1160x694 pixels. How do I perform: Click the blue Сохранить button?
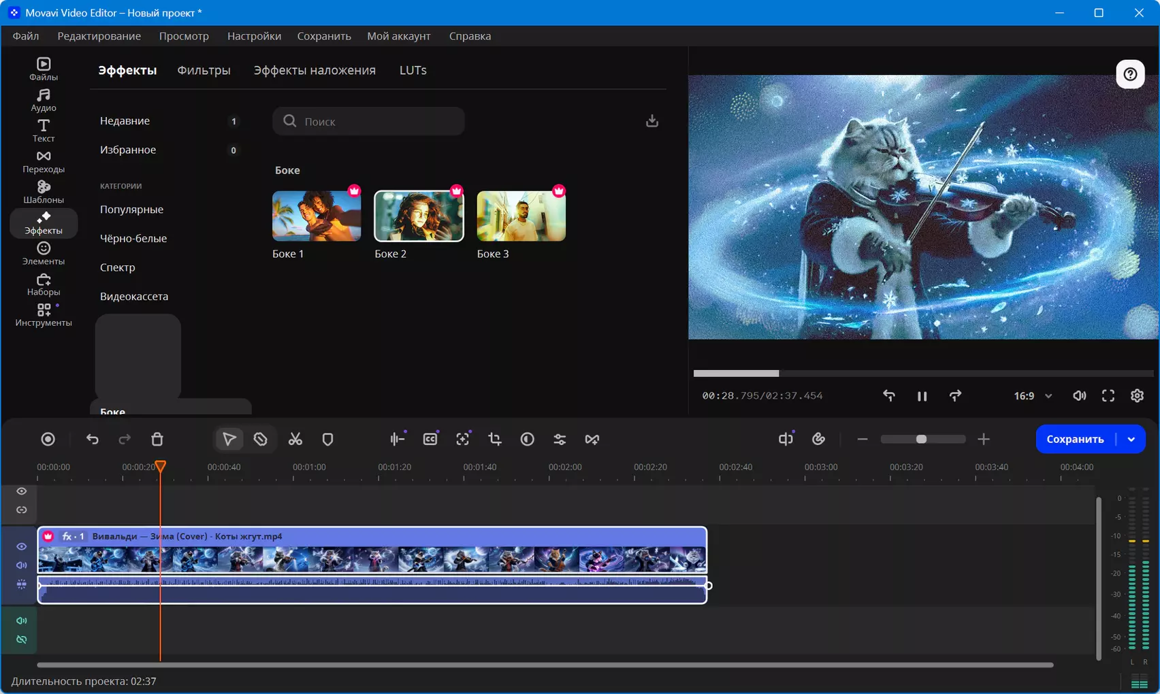pyautogui.click(x=1076, y=440)
